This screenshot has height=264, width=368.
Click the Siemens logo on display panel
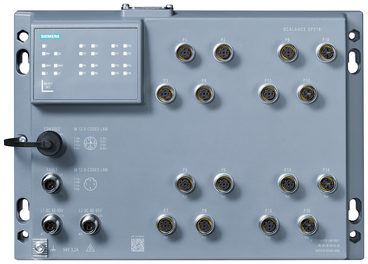[x=50, y=36]
